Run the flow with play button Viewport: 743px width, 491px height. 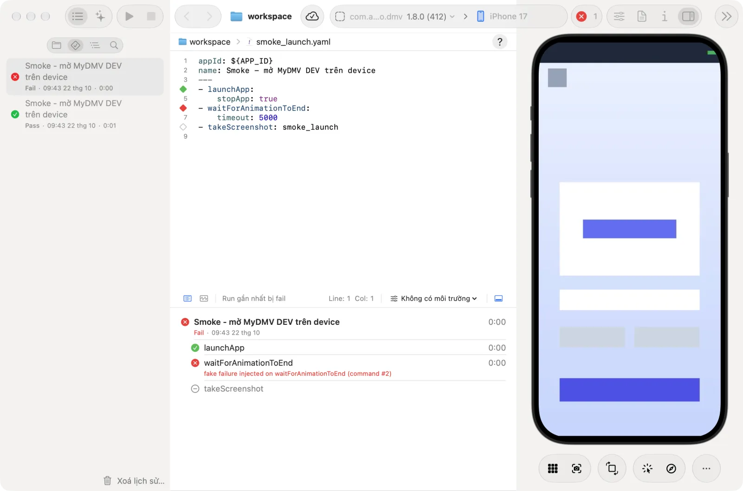coord(129,16)
